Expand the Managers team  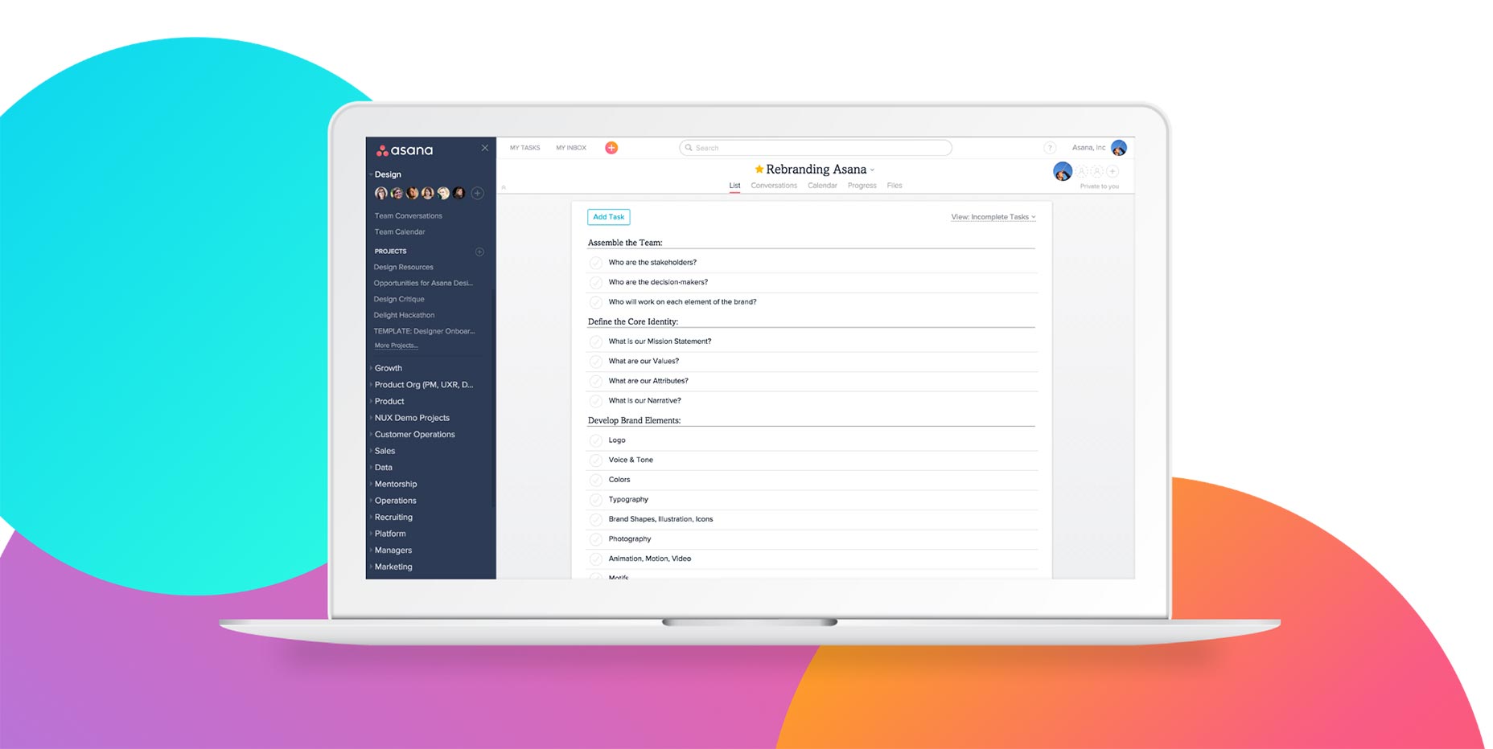371,550
